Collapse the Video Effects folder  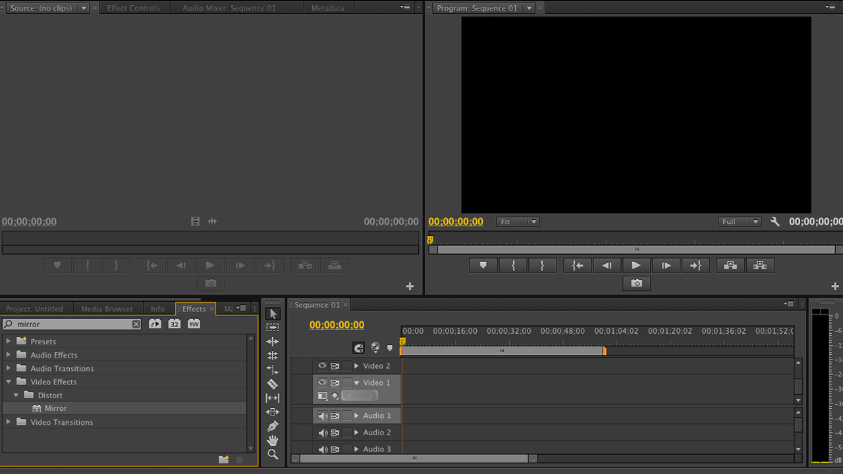click(9, 382)
